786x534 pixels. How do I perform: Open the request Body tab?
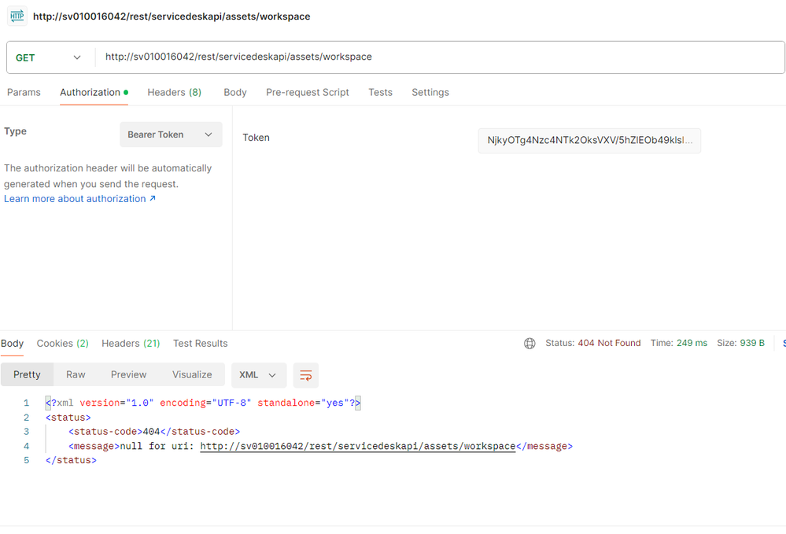pos(235,93)
